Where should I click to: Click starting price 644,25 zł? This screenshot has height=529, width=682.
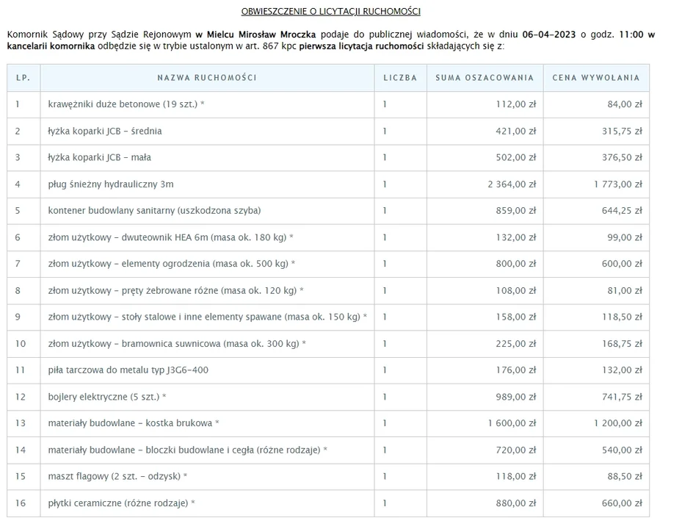click(x=622, y=211)
